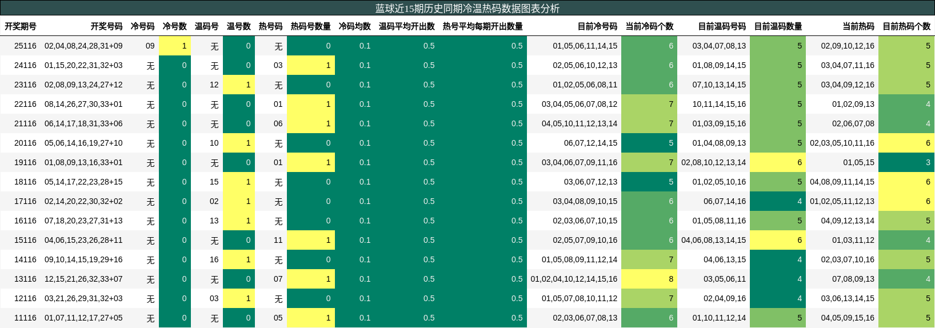Select current warm numbers 01,10,11,12,14
This screenshot has width=935, height=328.
pos(719,318)
